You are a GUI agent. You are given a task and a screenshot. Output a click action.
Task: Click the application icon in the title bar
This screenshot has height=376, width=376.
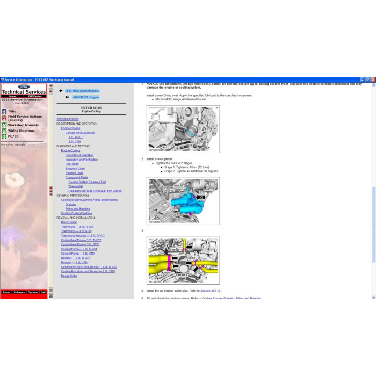point(2,79)
